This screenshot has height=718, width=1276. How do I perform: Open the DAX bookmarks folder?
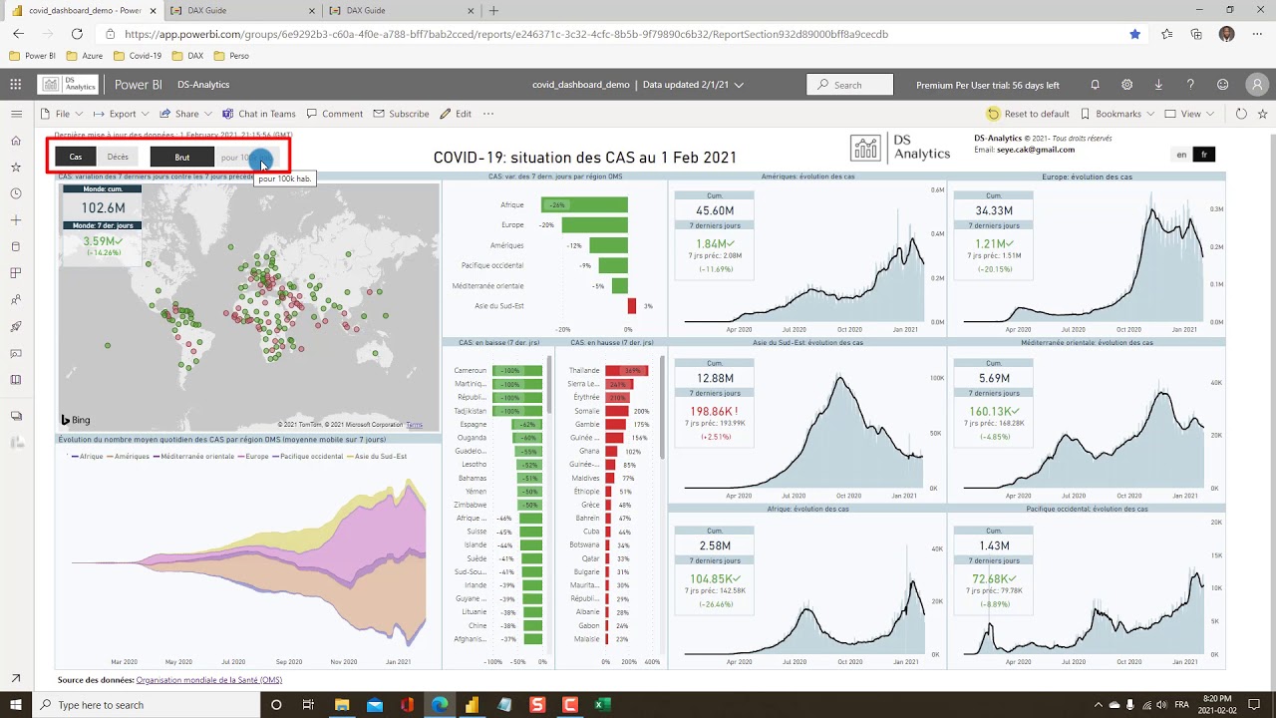pos(187,56)
